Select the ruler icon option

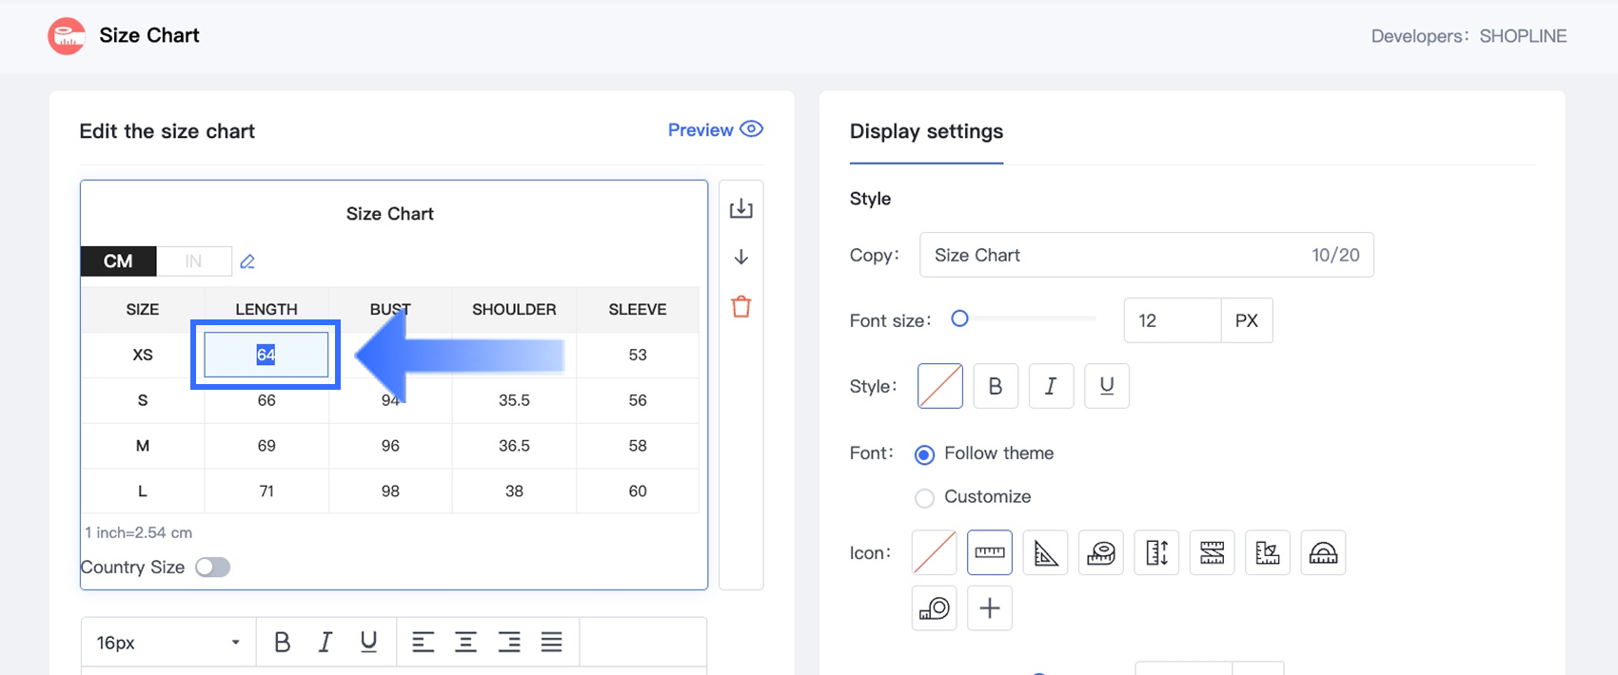pyautogui.click(x=989, y=552)
